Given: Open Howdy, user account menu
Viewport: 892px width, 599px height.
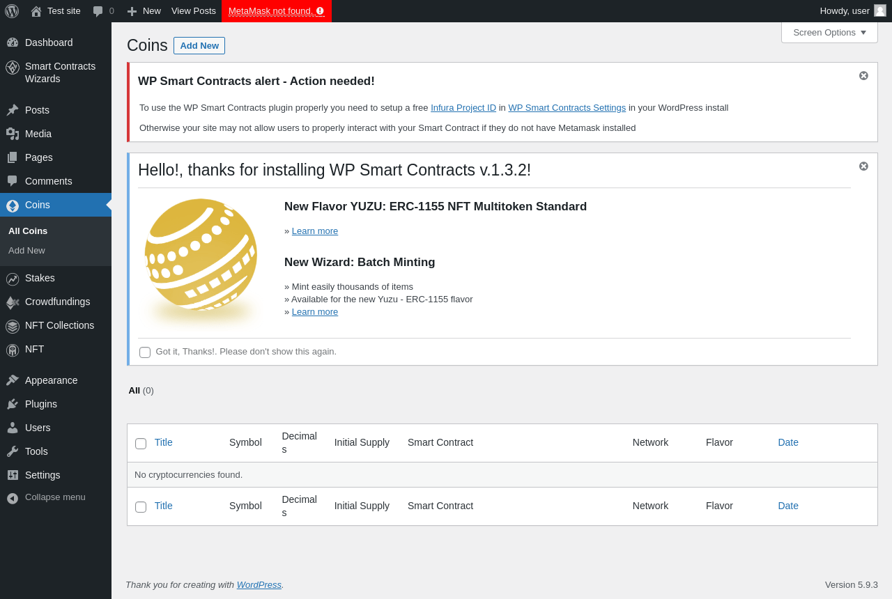Looking at the screenshot, I should (x=853, y=11).
